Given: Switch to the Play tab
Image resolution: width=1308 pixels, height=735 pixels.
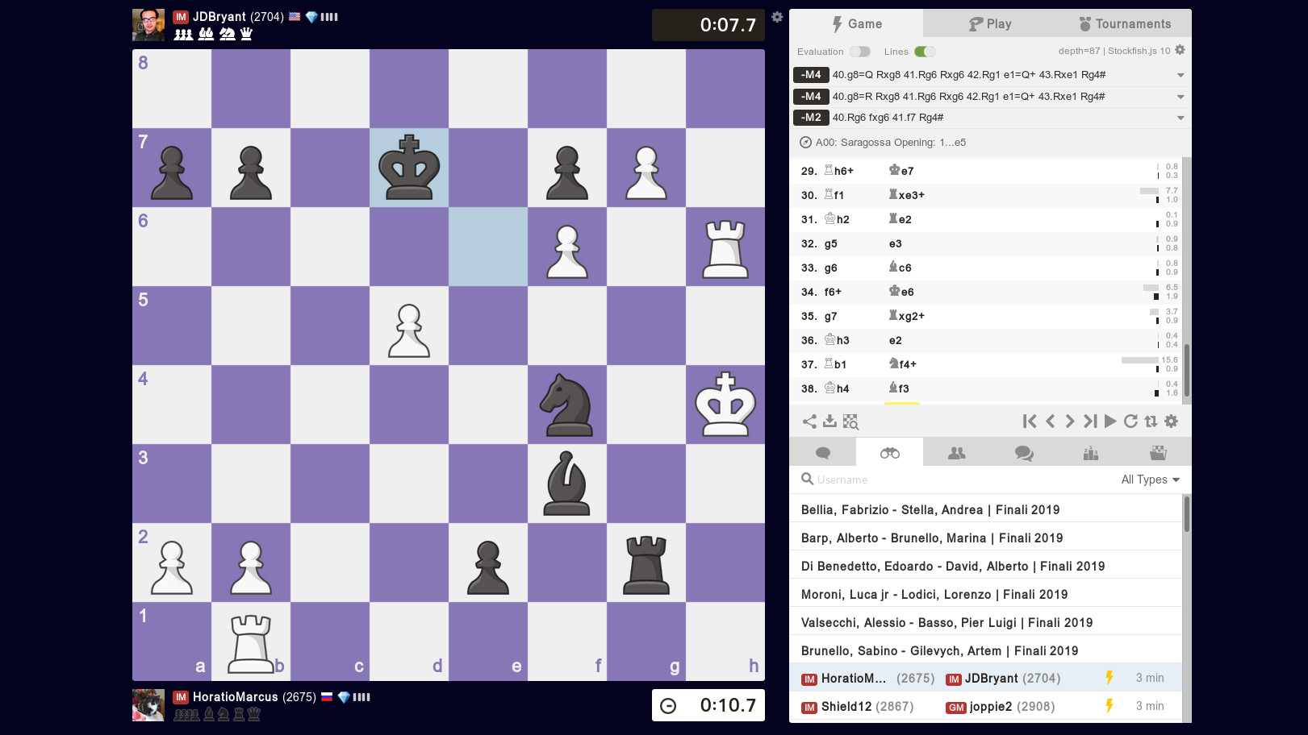Looking at the screenshot, I should pos(990,23).
